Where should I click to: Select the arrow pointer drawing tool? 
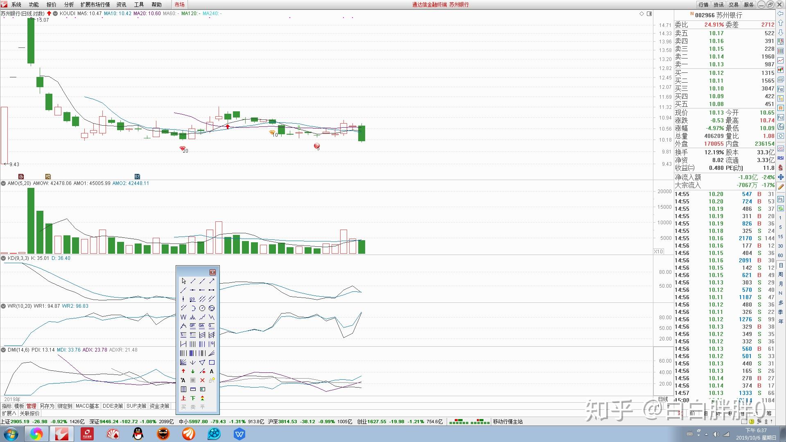click(x=183, y=281)
